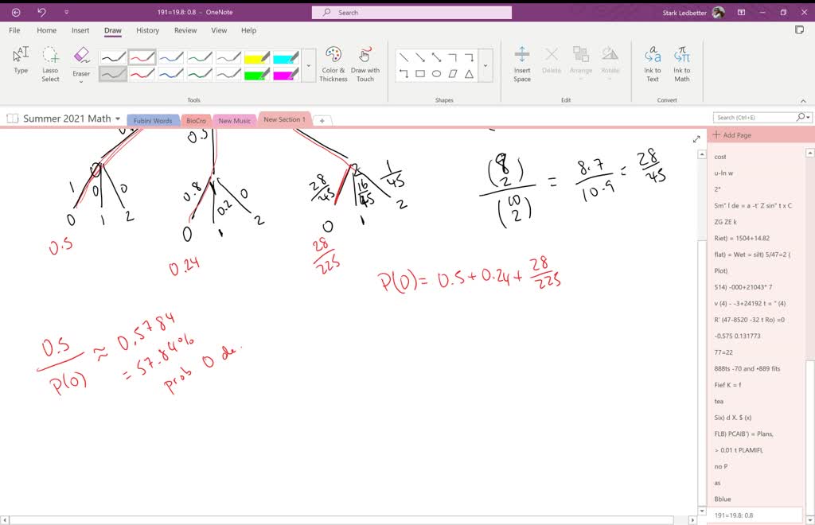Click the Insert Space tool

(x=522, y=64)
